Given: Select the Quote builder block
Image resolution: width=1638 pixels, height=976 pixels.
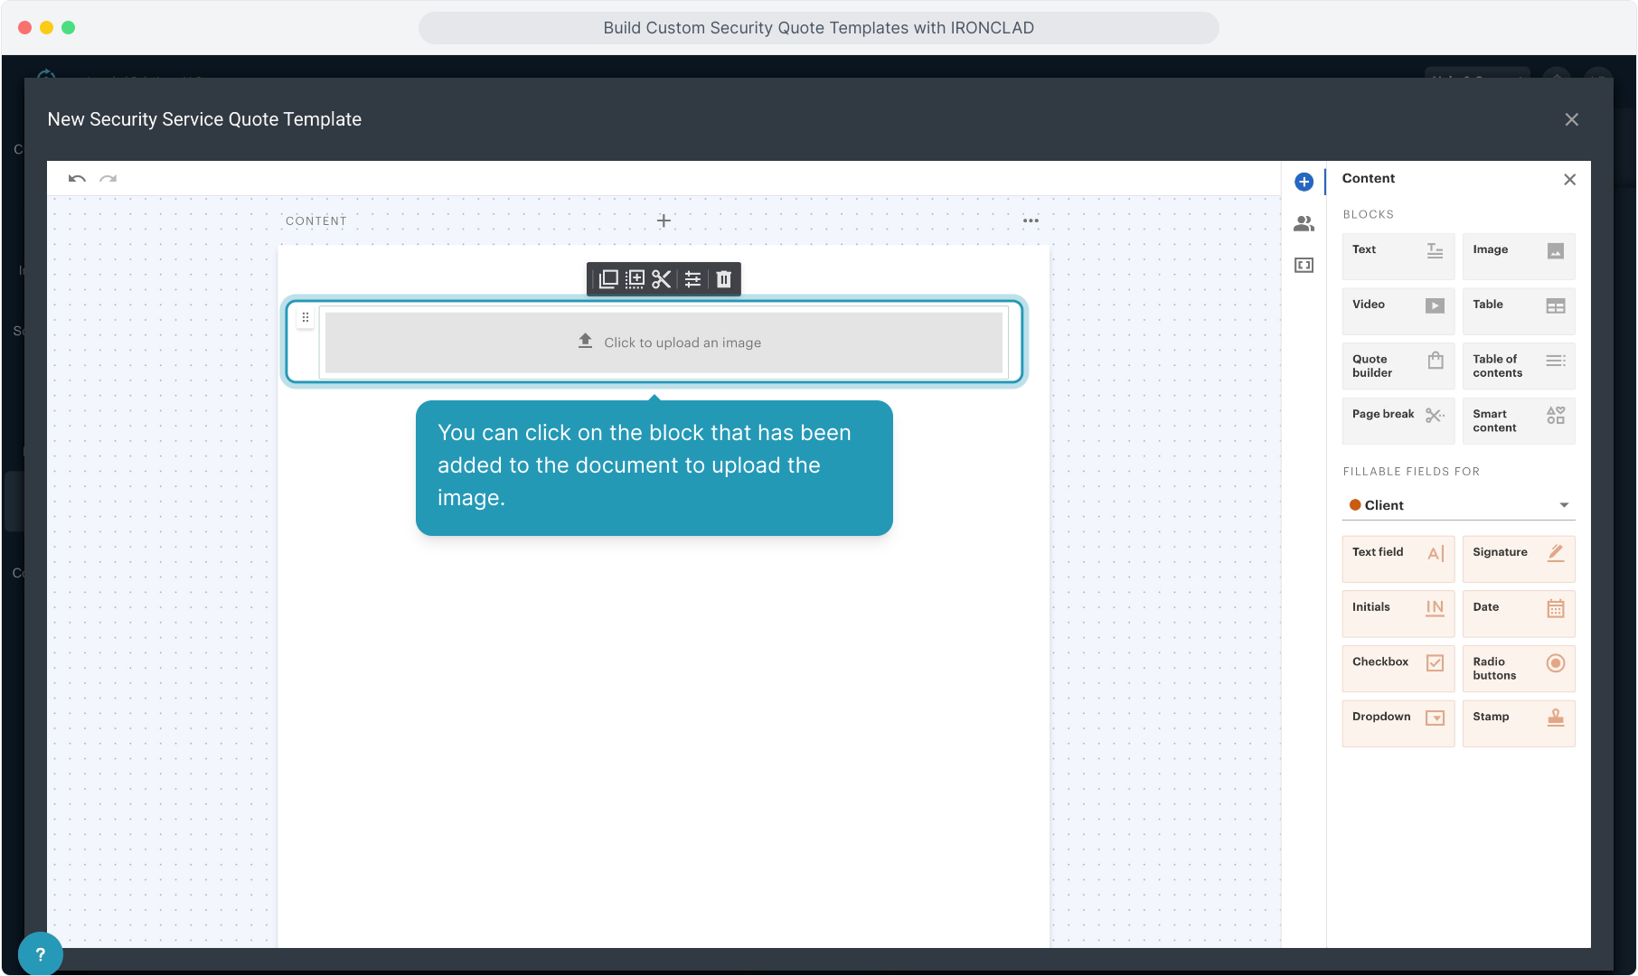Looking at the screenshot, I should [1398, 366].
